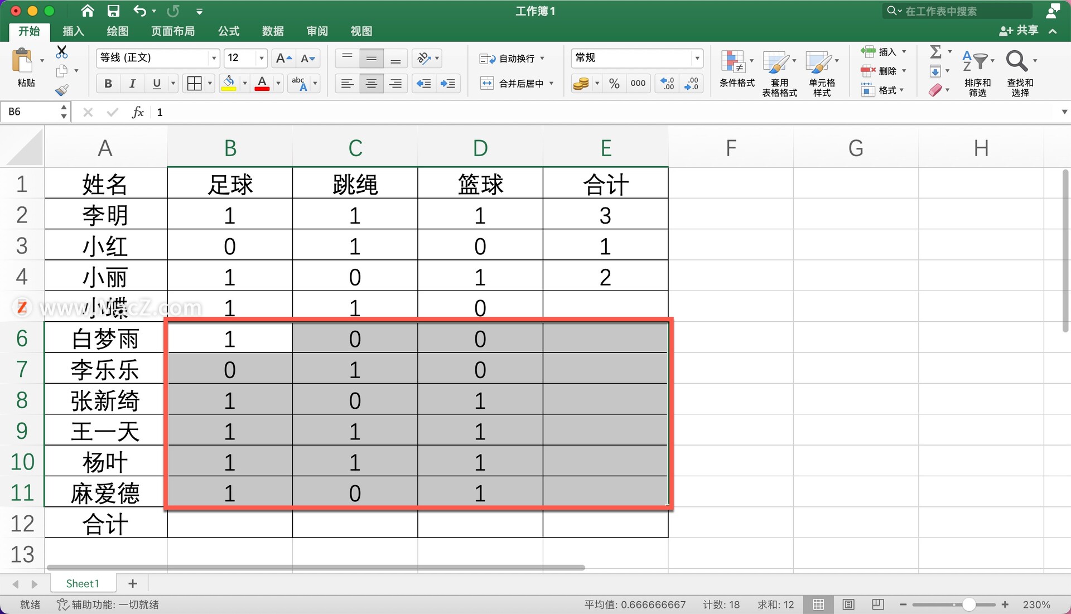The height and width of the screenshot is (614, 1071).
Task: Decrease font size with small A
Action: pyautogui.click(x=307, y=58)
